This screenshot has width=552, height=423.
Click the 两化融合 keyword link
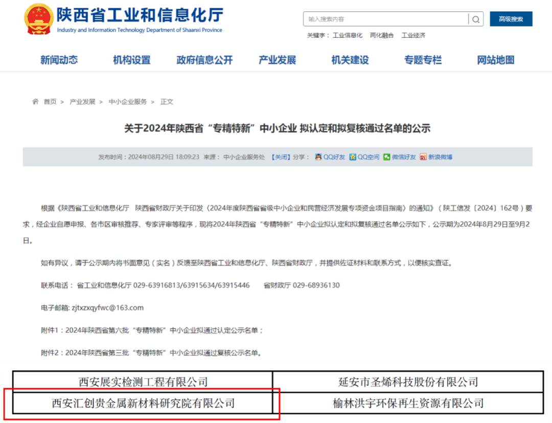point(382,35)
